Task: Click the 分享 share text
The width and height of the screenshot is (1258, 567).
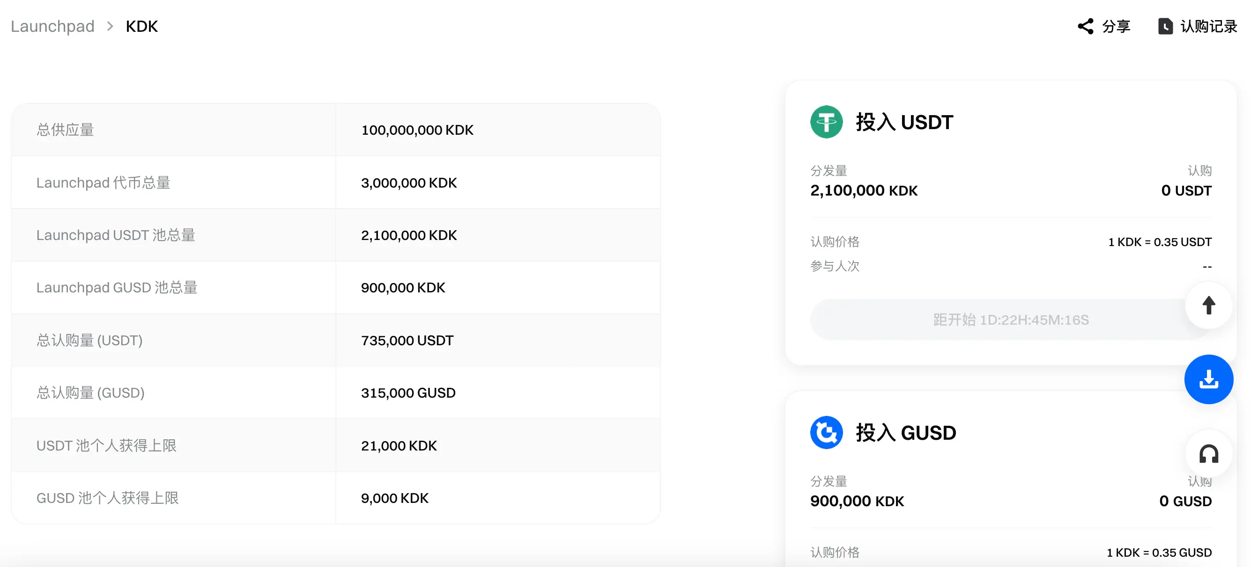Action: pos(1116,26)
